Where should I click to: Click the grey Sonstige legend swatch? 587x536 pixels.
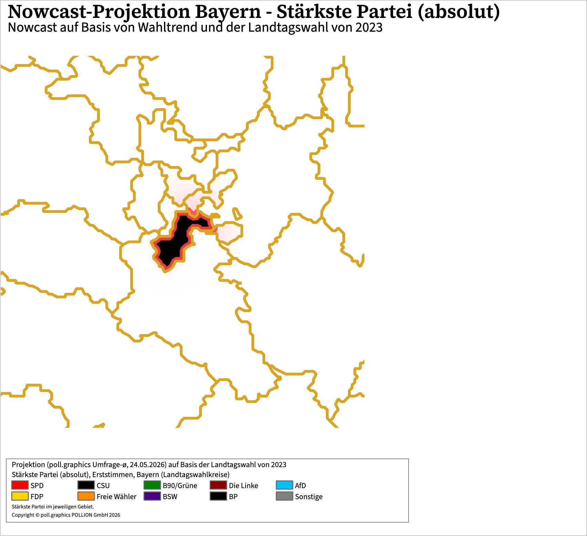(x=284, y=496)
